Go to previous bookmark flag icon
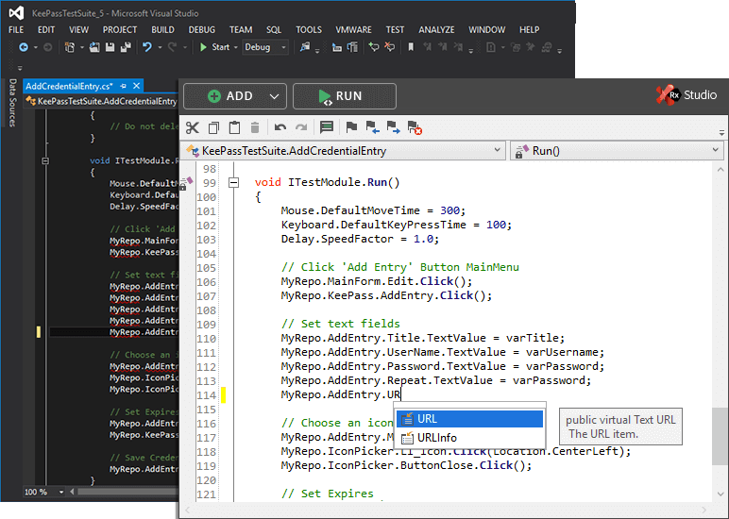Image resolution: width=729 pixels, height=519 pixels. [x=372, y=127]
